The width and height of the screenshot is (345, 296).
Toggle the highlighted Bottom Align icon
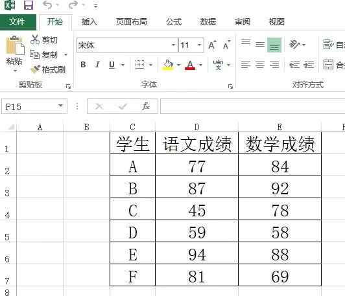click(274, 45)
